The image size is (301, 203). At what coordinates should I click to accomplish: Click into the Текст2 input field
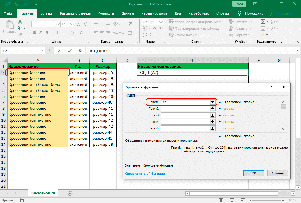tap(185, 109)
